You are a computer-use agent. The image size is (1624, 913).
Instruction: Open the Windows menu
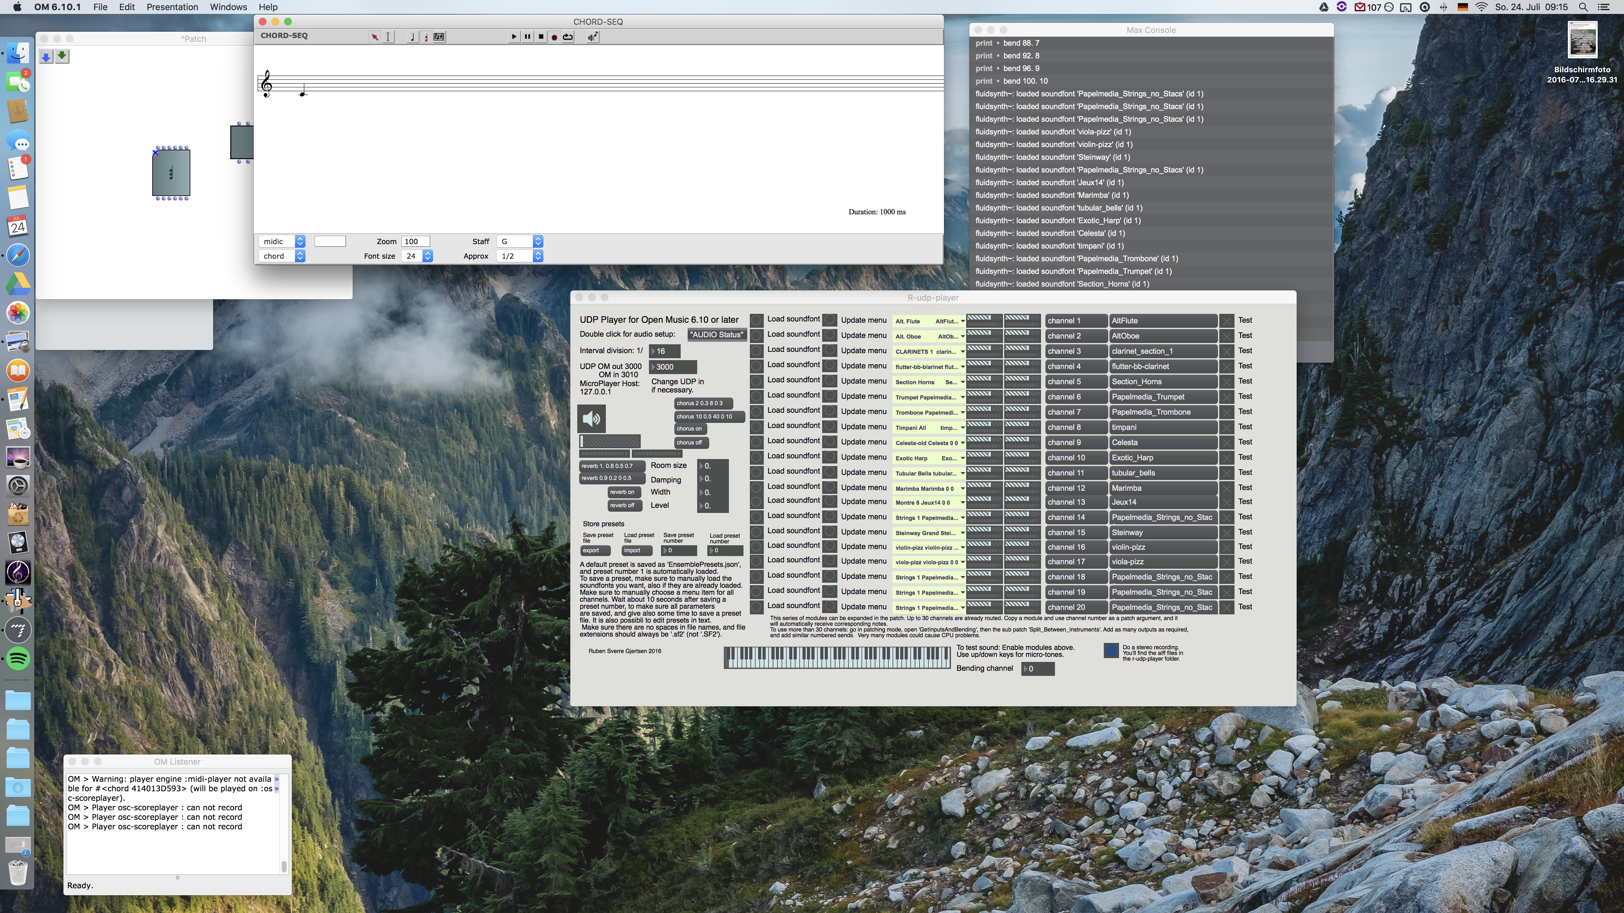coord(228,7)
